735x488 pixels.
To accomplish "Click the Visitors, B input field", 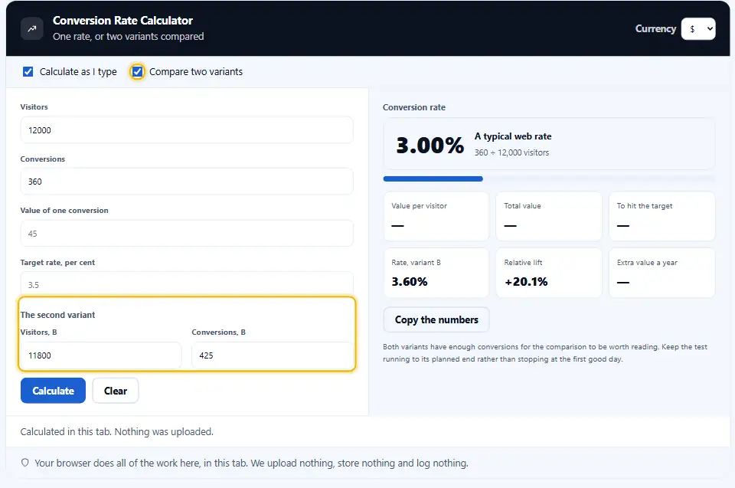I will pyautogui.click(x=101, y=355).
